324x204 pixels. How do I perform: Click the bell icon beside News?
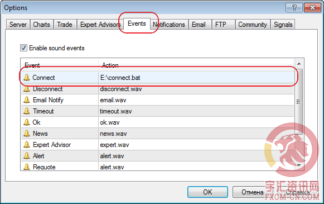pos(27,134)
